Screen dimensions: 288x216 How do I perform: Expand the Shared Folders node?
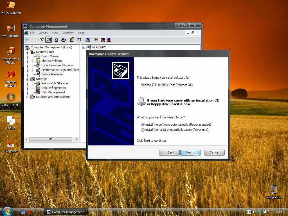(x=32, y=61)
